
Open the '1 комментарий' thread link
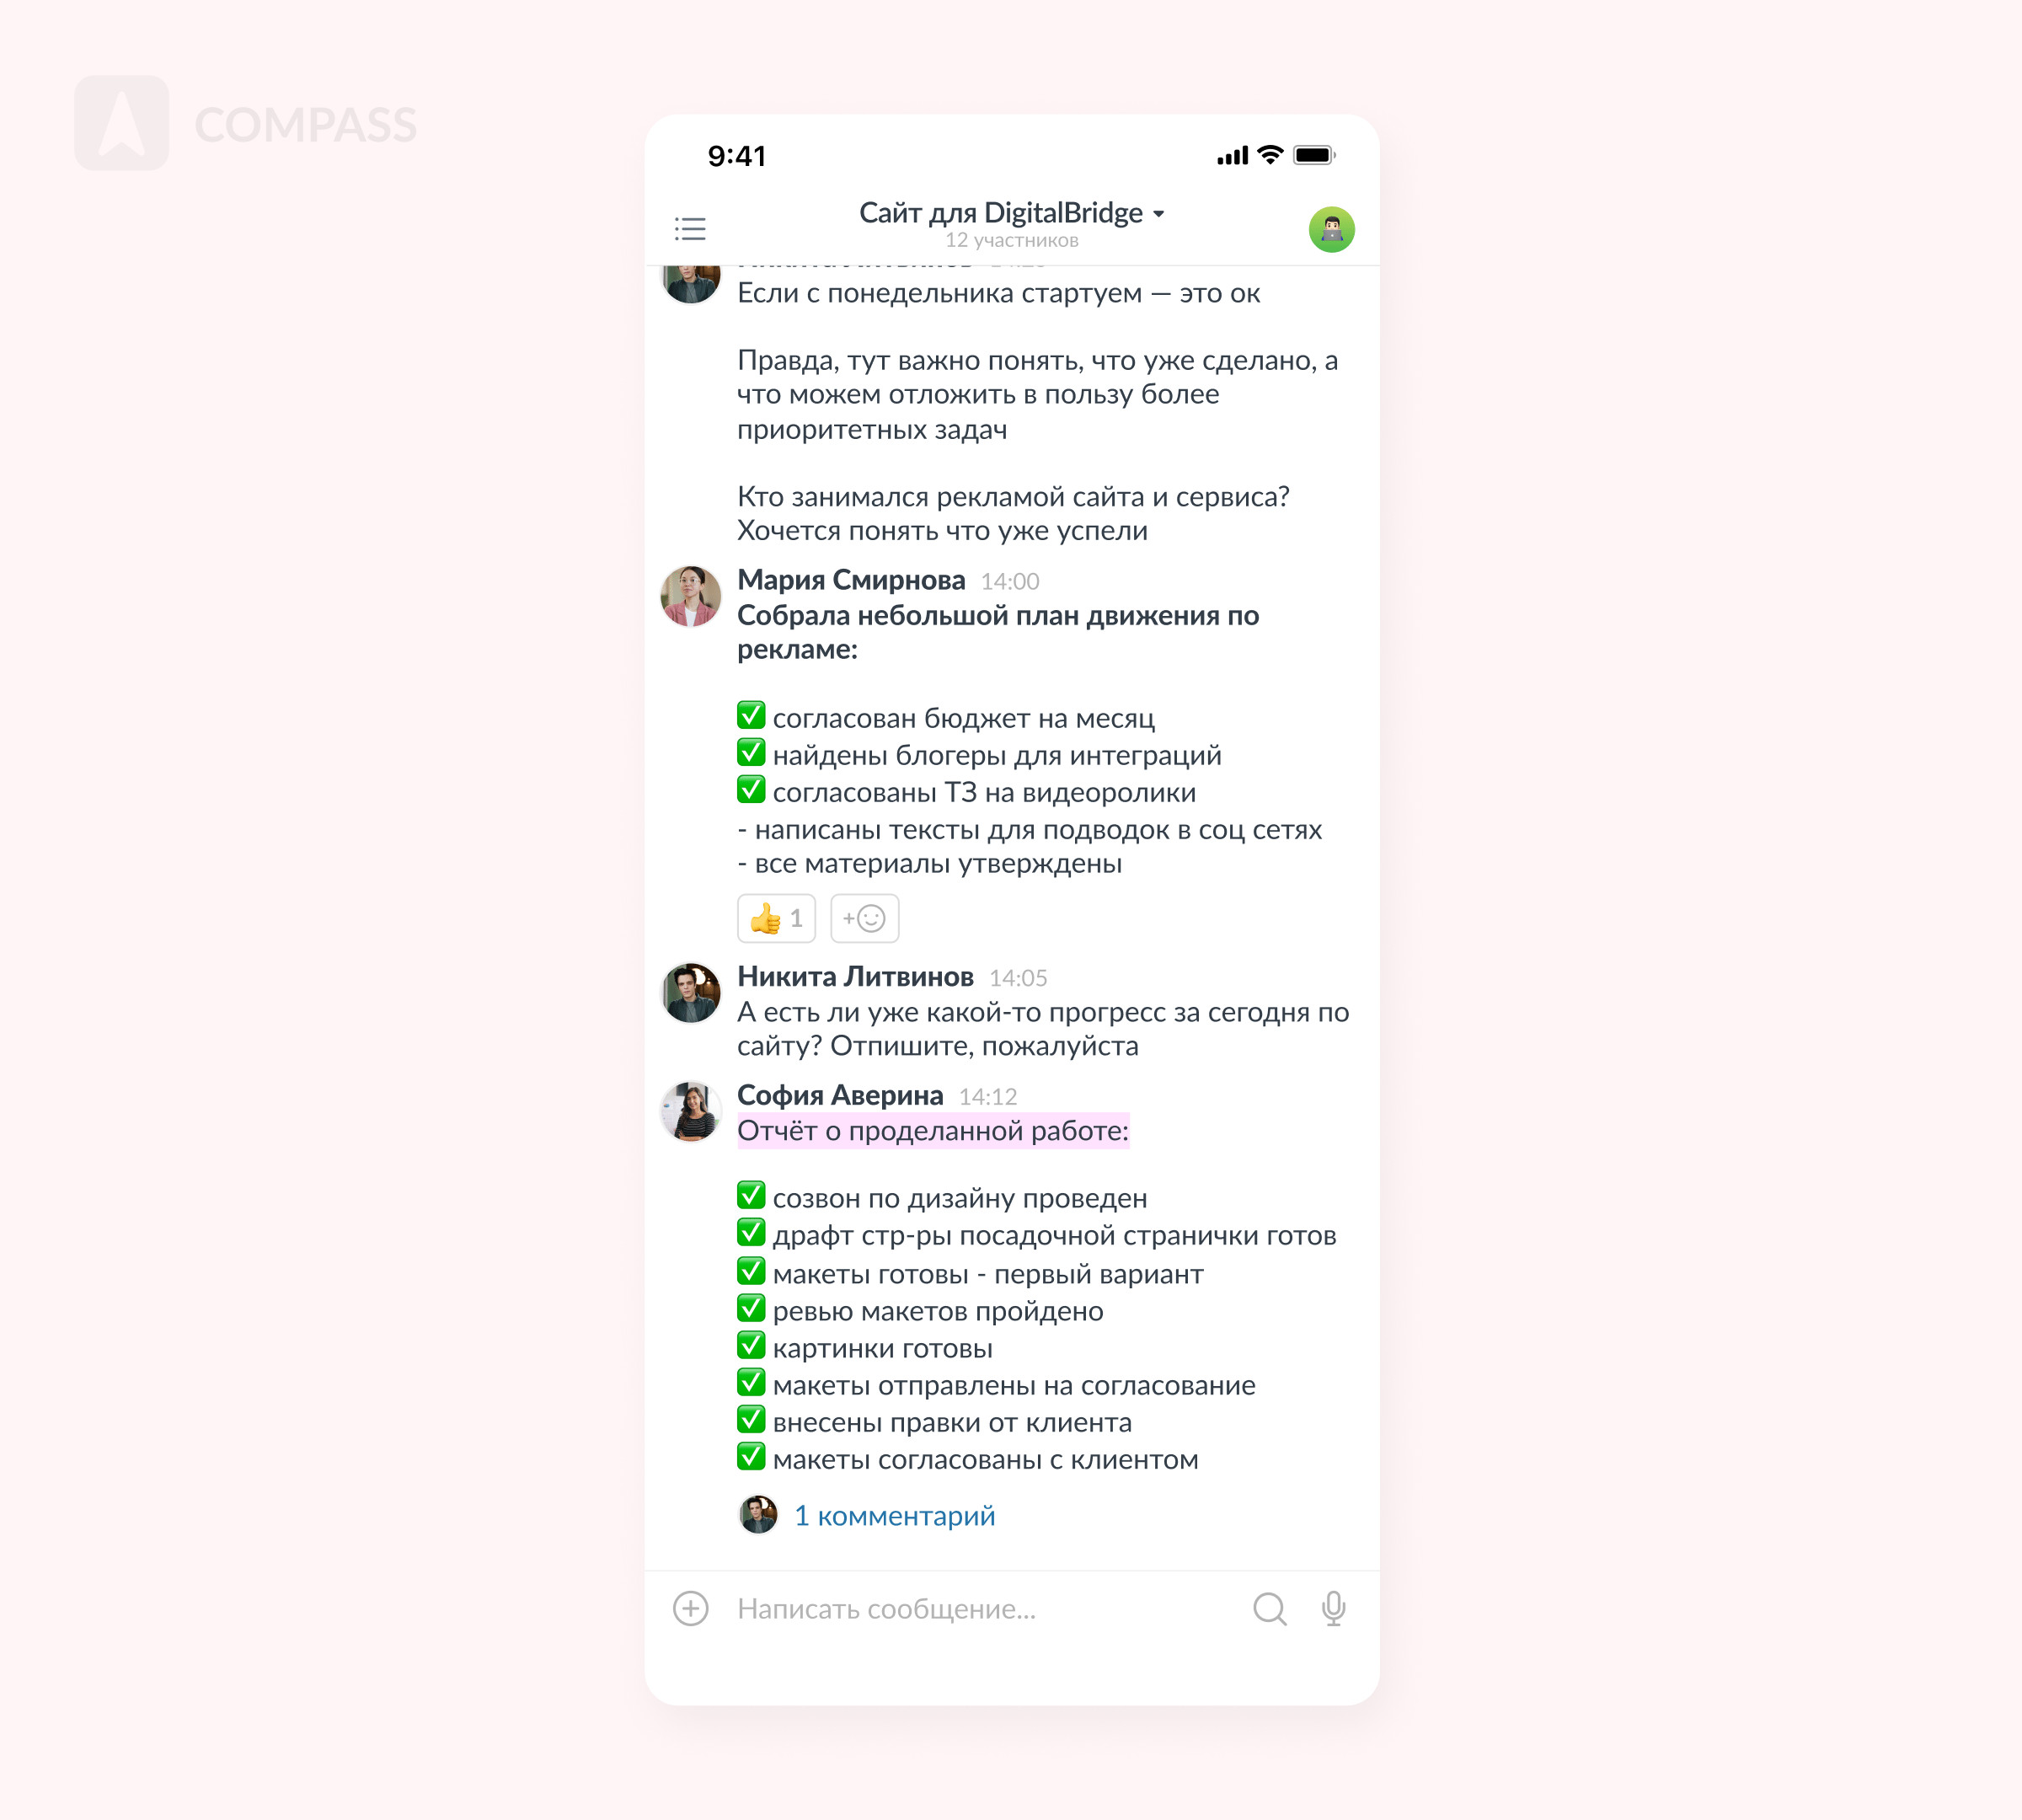[894, 1515]
